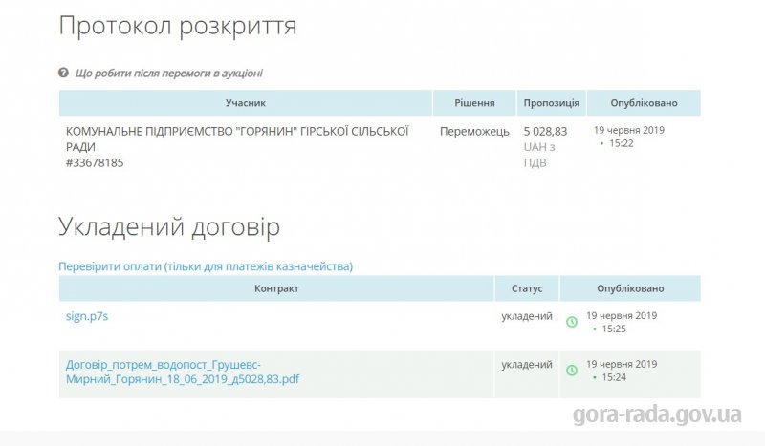Select the participant code #33678185
The height and width of the screenshot is (446, 765).
(95, 162)
